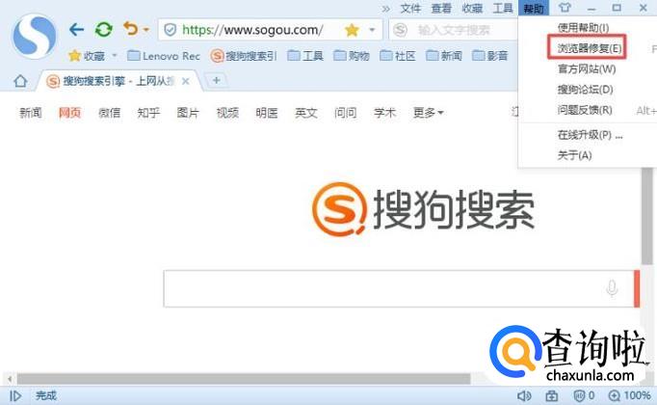Click the microphone voice search icon

(x=612, y=288)
